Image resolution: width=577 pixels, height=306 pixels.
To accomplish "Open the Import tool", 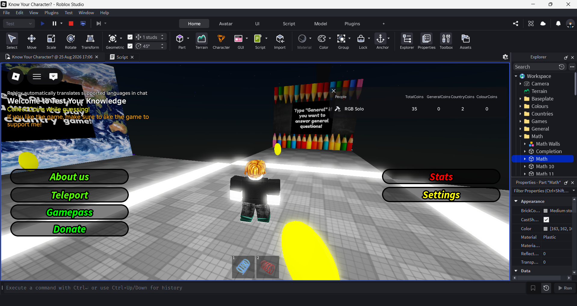I will pos(280,41).
